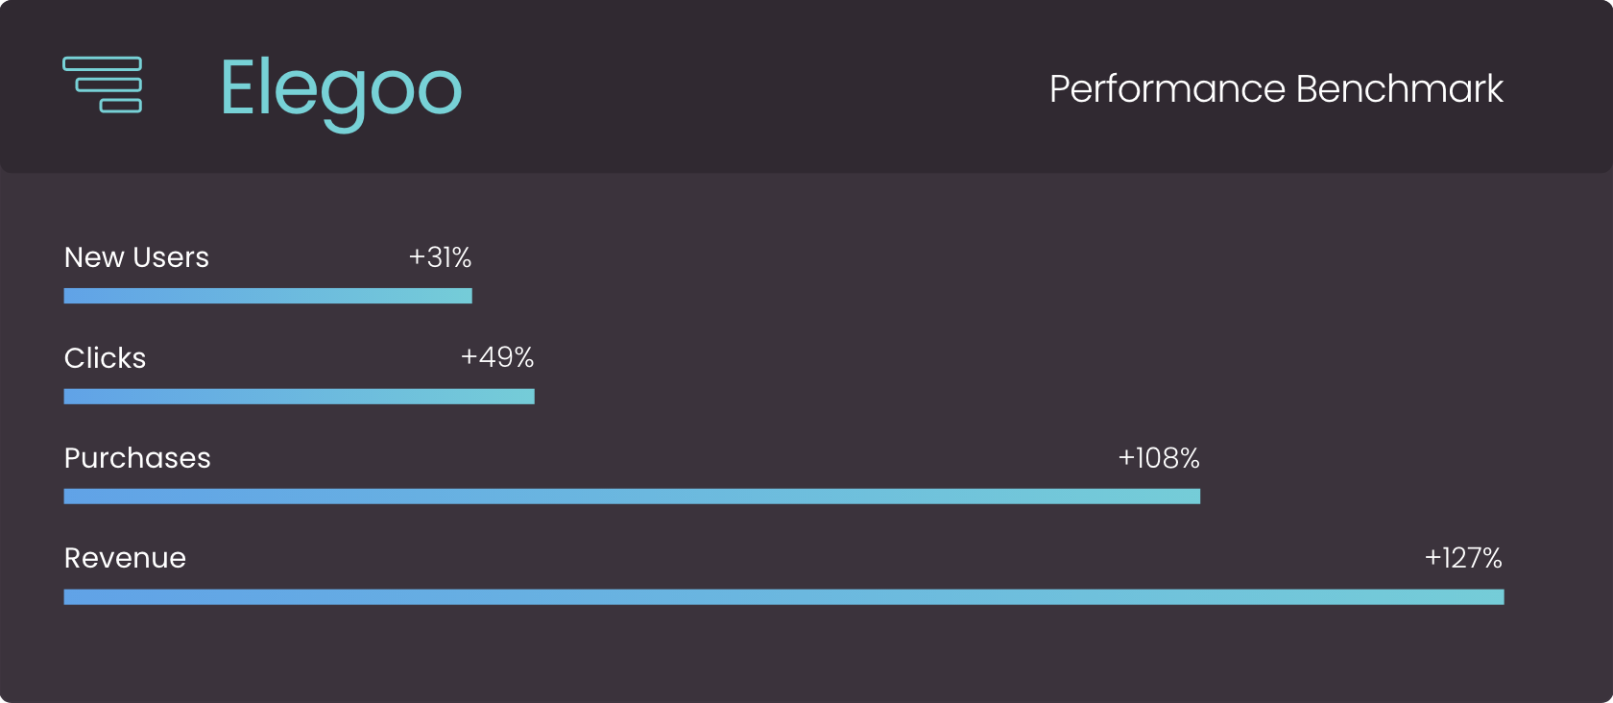Select the Purchases metric label
Viewport: 1613px width, 703px height.
pyautogui.click(x=137, y=458)
